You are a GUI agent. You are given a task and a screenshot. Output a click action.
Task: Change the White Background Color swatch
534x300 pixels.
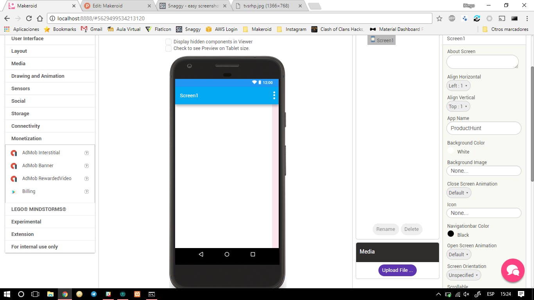click(451, 151)
